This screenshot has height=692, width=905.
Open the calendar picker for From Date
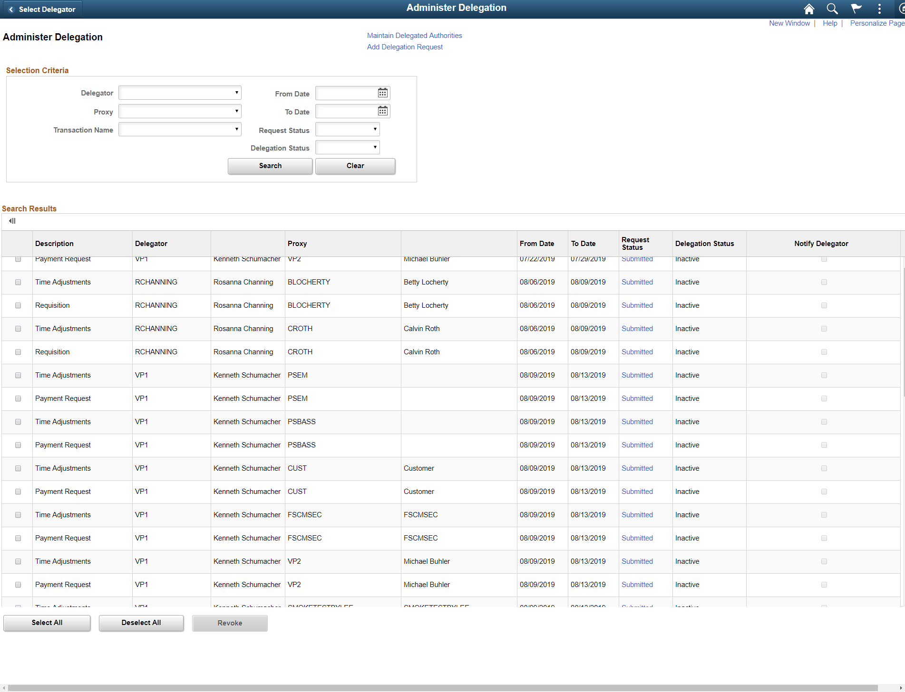pos(382,93)
